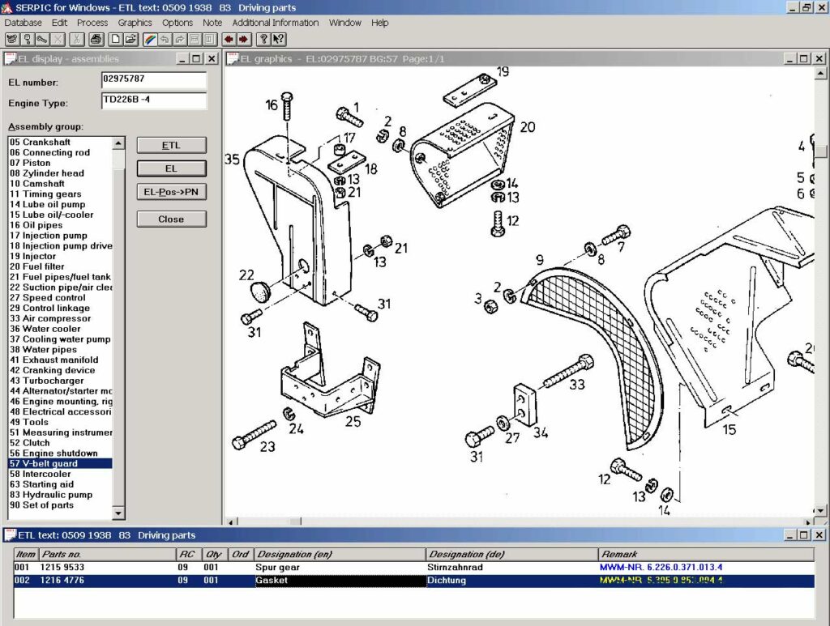Click the rainbow color icon in toolbar
The height and width of the screenshot is (626, 830).
[x=150, y=39]
